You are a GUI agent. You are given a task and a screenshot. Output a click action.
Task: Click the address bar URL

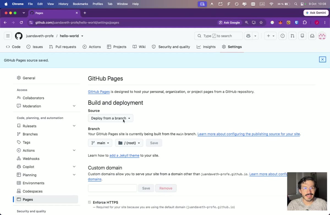coord(77,23)
